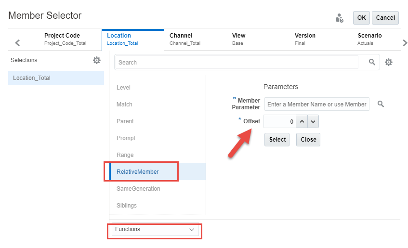Click the Select button under Parameters

(x=277, y=140)
